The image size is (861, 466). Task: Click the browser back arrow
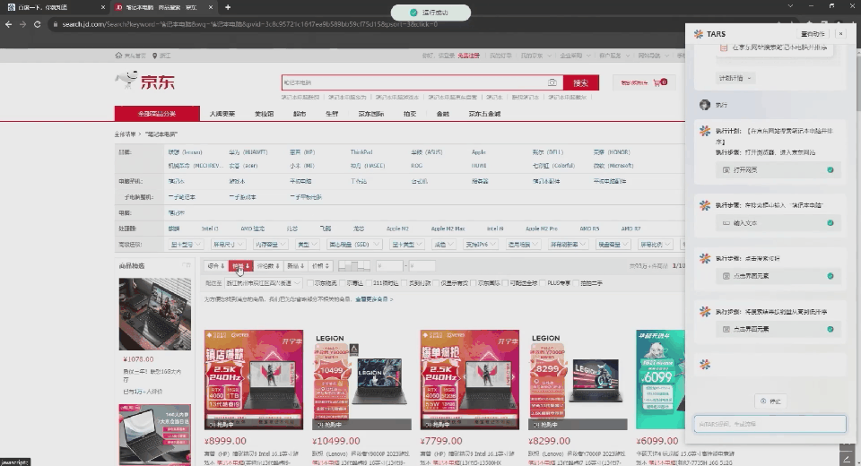click(8, 24)
